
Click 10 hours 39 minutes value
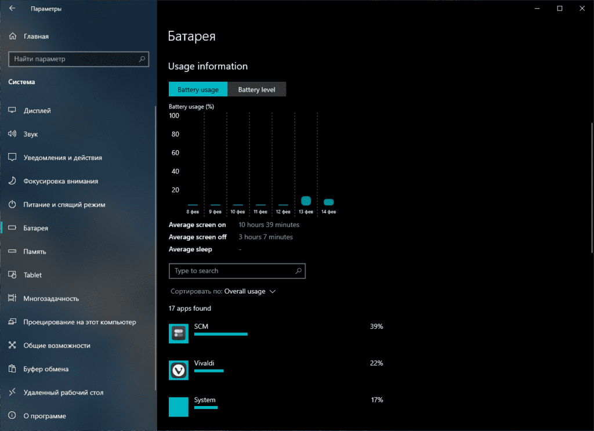tap(269, 224)
